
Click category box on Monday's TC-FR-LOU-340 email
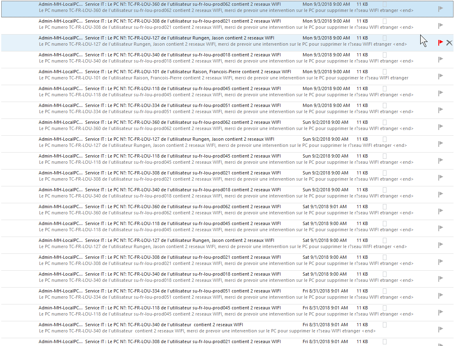coord(385,55)
